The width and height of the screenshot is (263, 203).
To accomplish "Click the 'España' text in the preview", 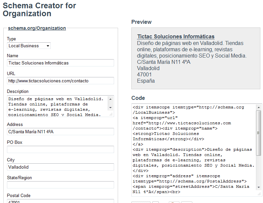I will tap(146, 81).
